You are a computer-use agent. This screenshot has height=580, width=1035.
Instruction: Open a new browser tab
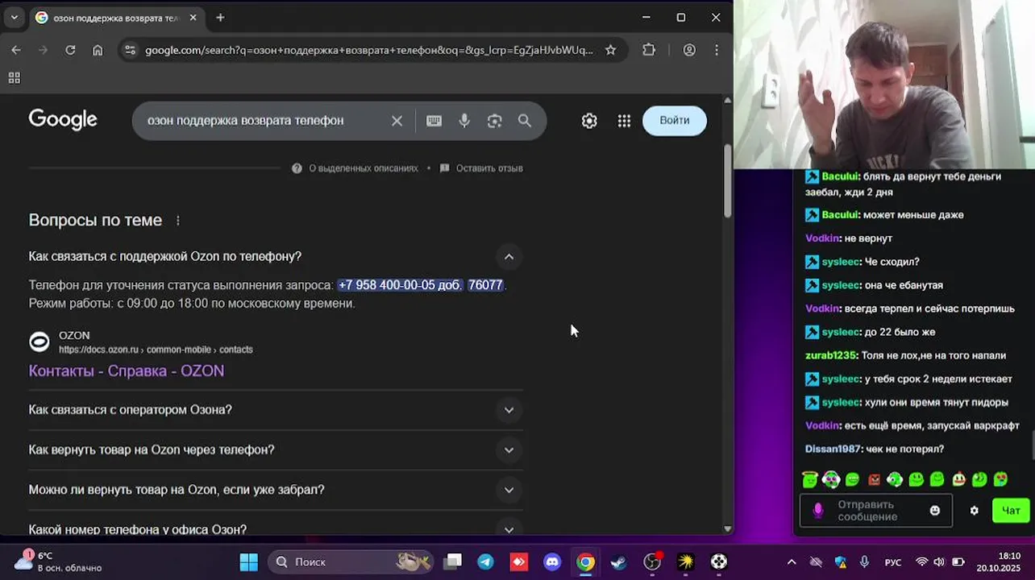220,18
